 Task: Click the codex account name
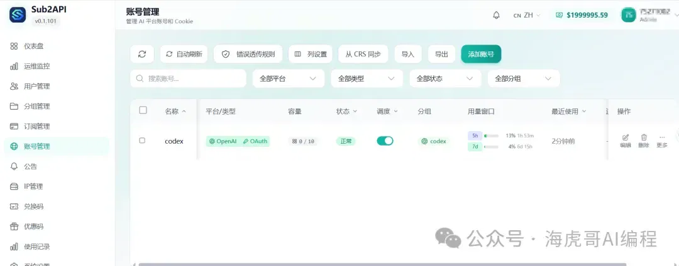click(174, 141)
